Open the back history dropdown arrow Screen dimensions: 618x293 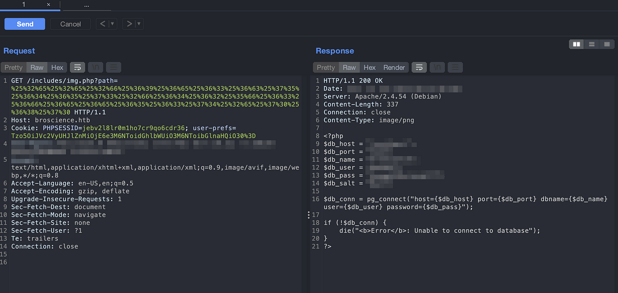pyautogui.click(x=113, y=24)
